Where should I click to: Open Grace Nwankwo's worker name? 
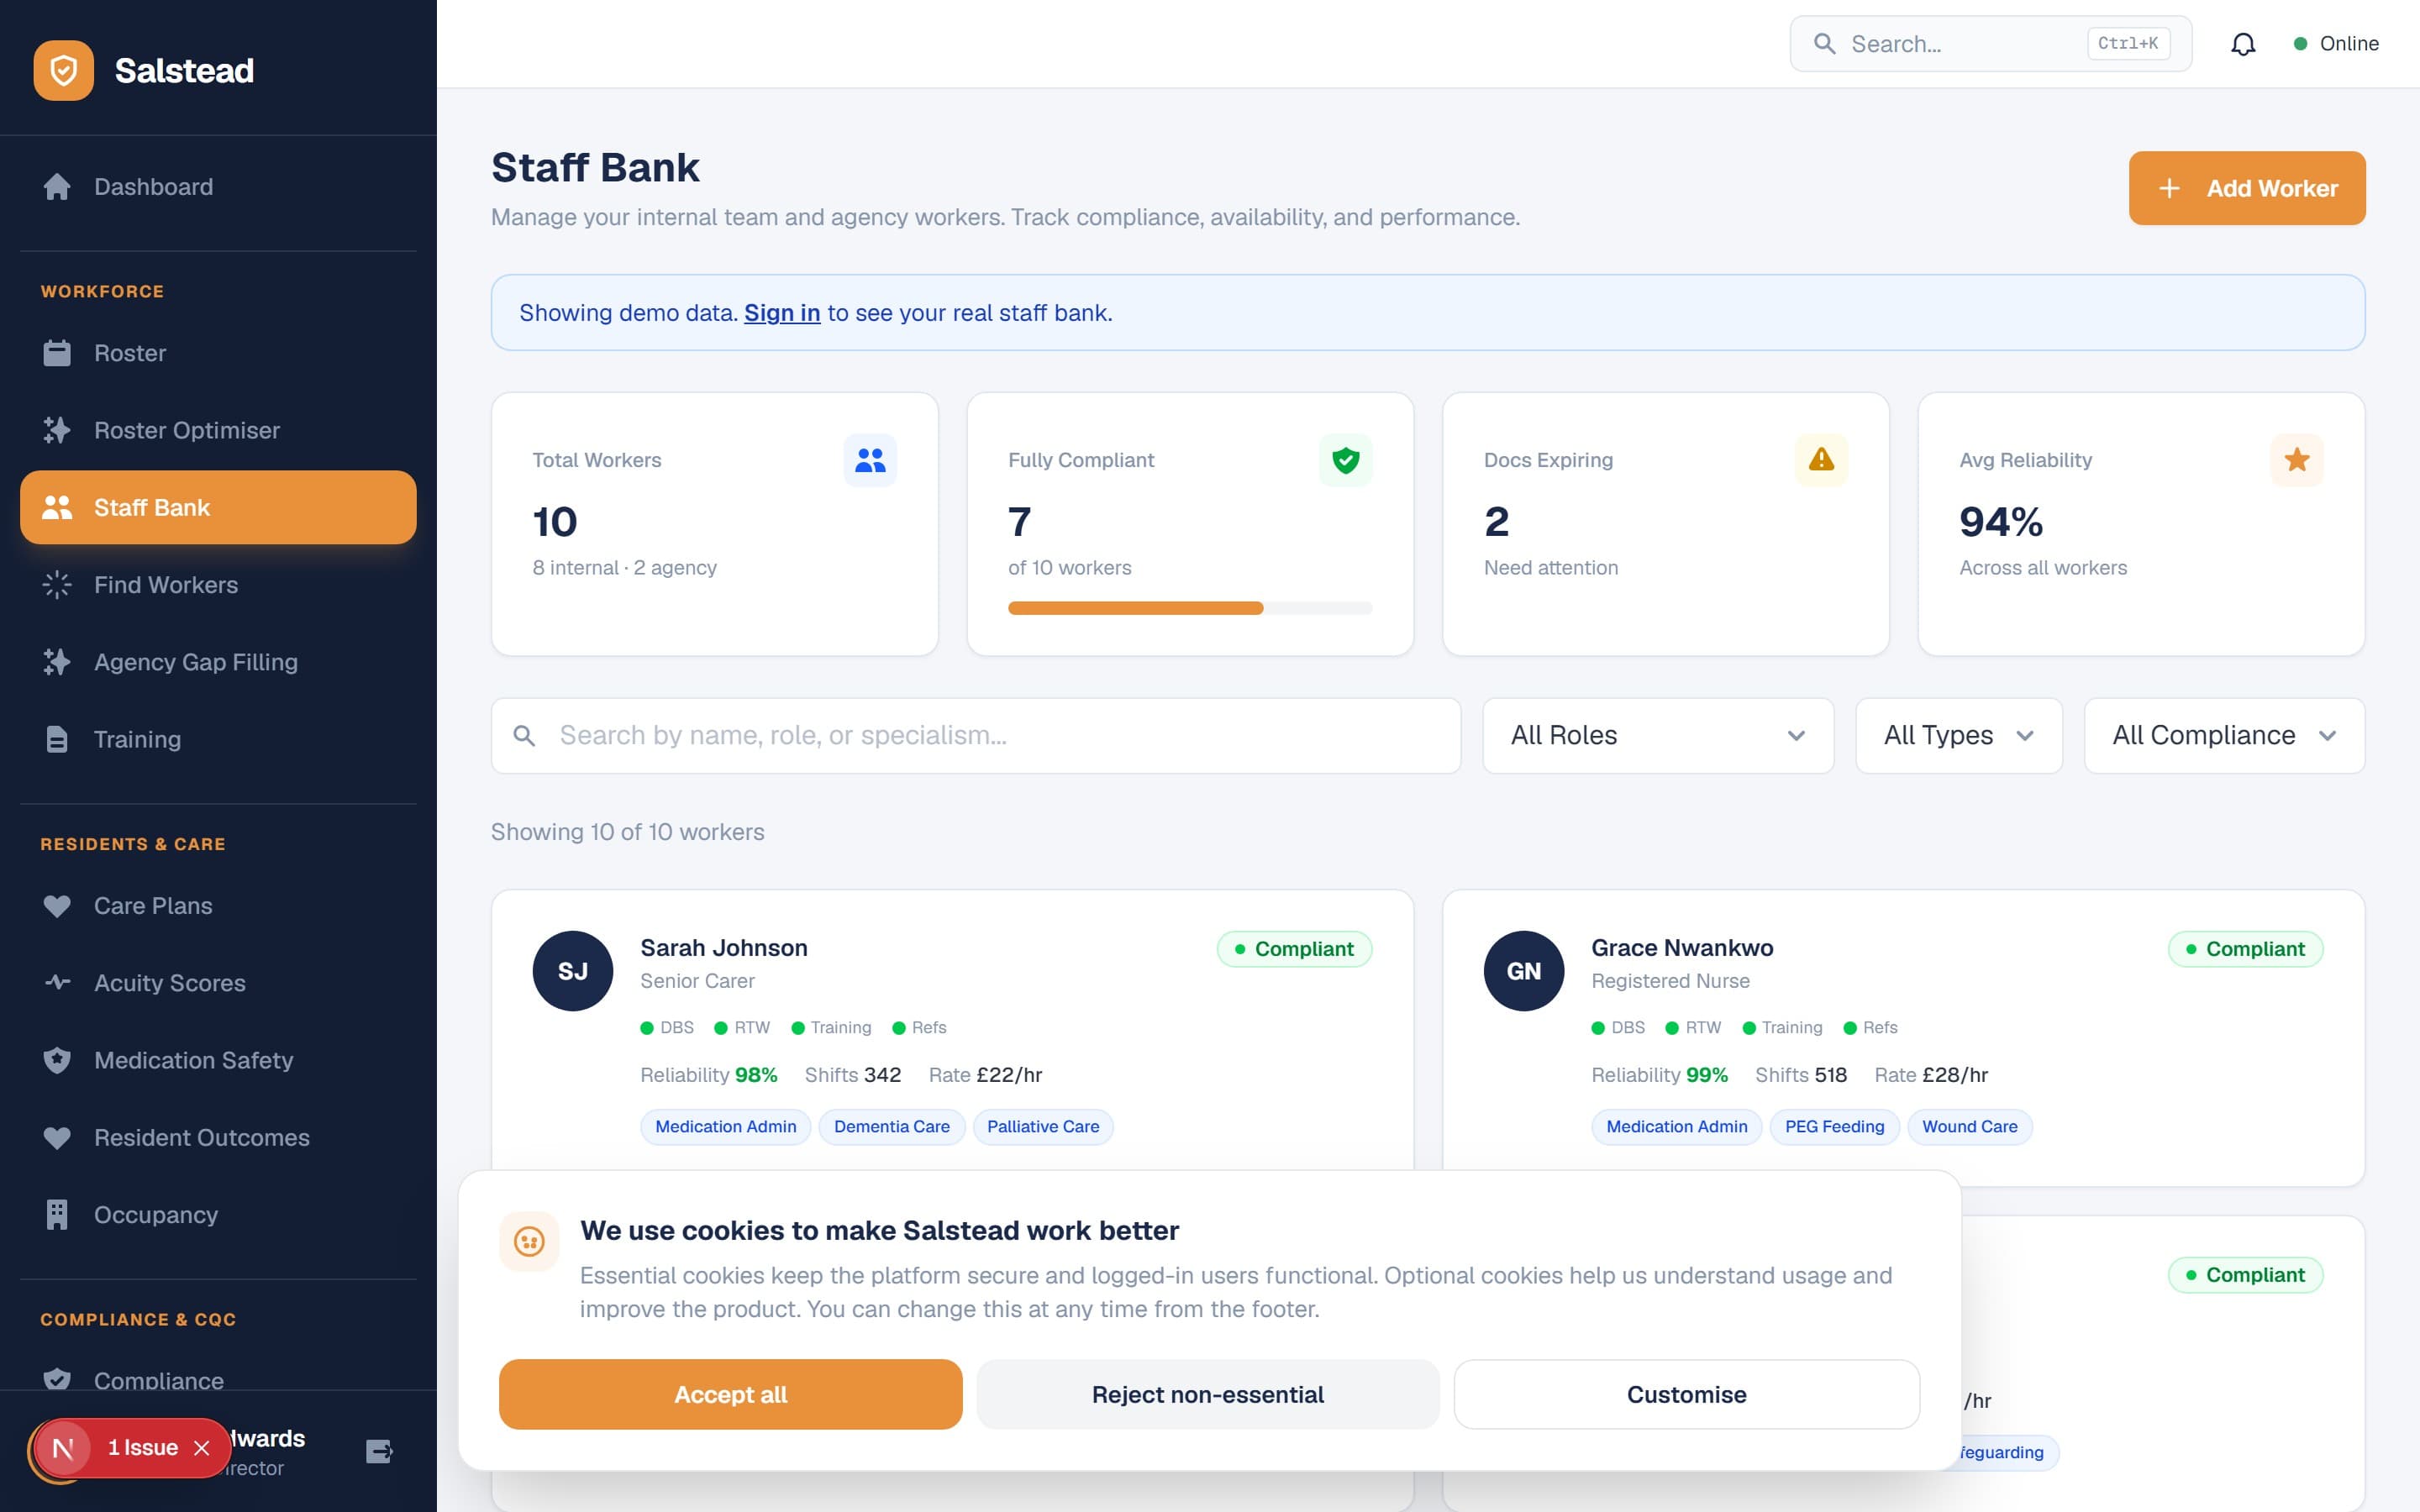1682,948
